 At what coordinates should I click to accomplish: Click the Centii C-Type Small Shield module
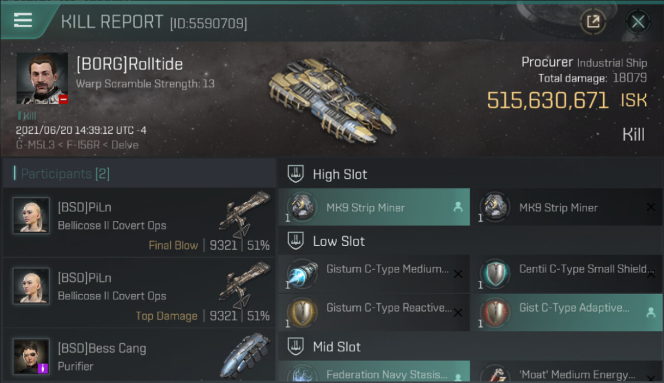click(x=567, y=274)
